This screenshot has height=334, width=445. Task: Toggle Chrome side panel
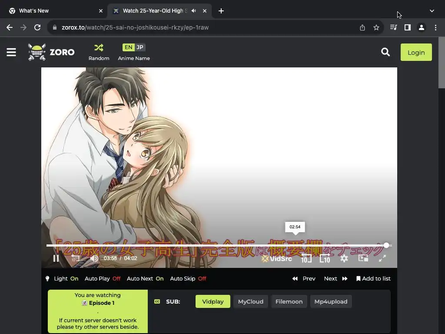click(x=408, y=27)
